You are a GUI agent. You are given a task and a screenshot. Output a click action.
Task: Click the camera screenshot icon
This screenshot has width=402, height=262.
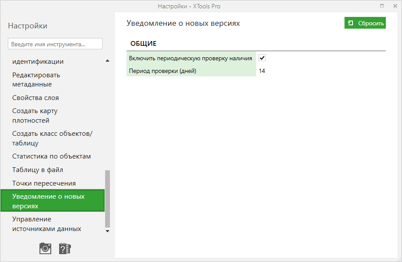pos(46,248)
